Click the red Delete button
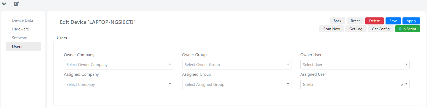 (x=374, y=21)
